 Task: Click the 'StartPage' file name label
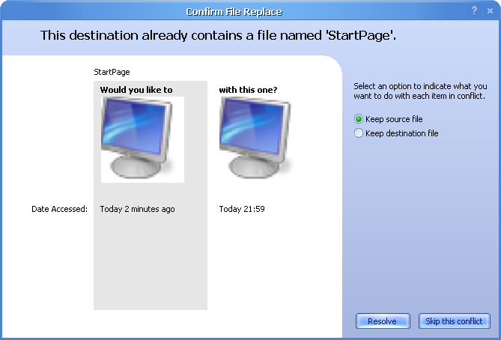coord(112,72)
